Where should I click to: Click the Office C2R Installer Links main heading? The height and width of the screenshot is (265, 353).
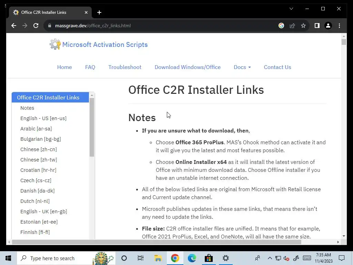[x=196, y=90]
